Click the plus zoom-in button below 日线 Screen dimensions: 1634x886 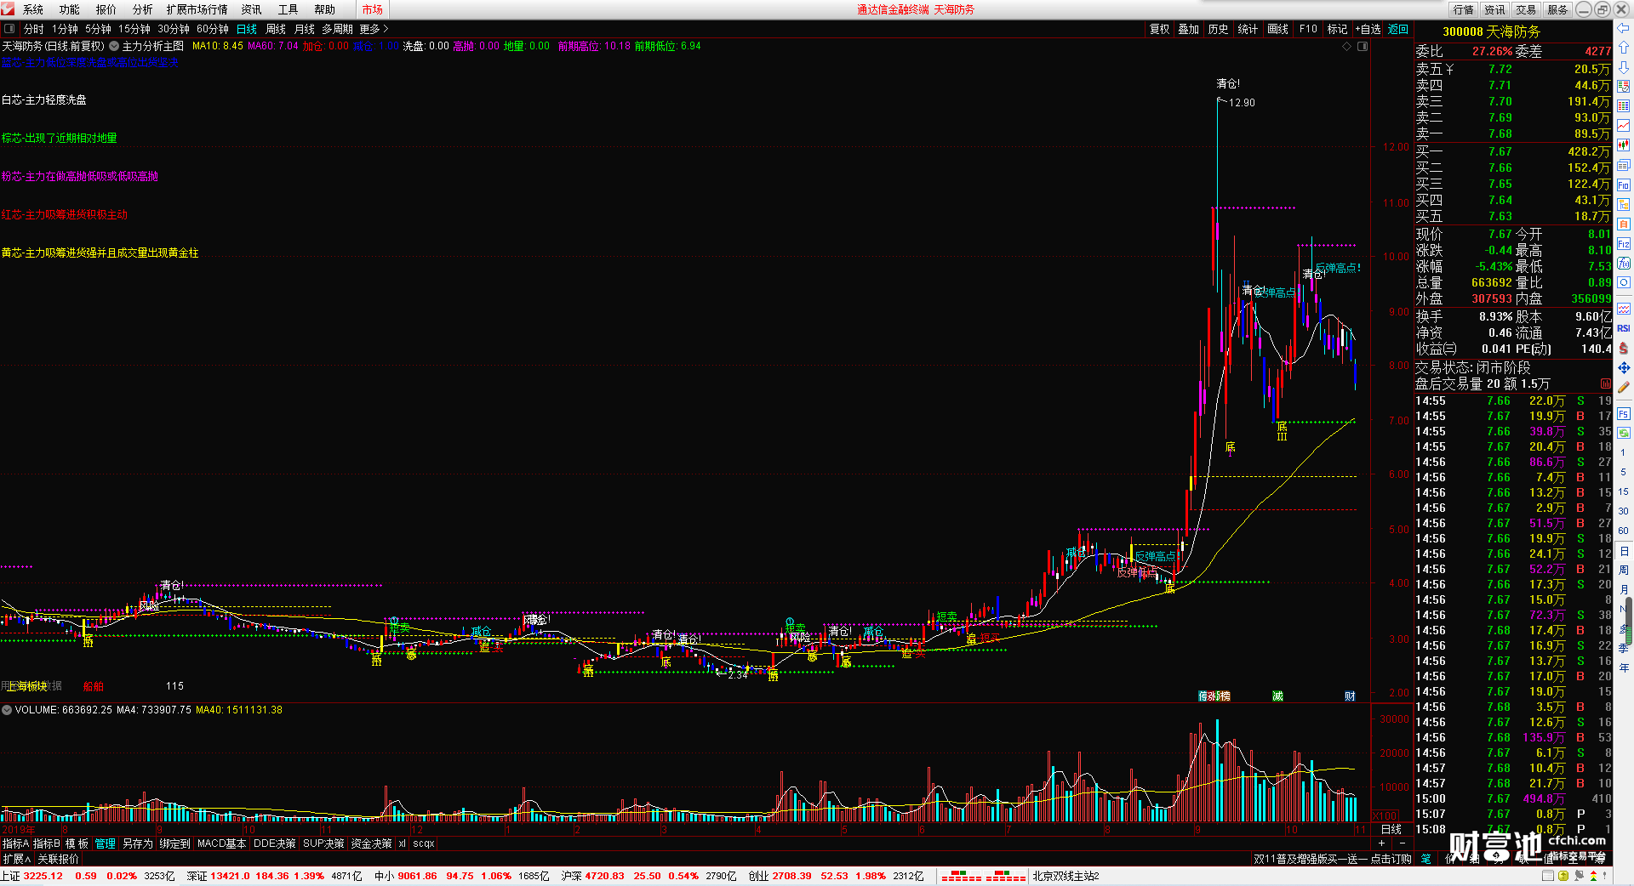click(1381, 843)
